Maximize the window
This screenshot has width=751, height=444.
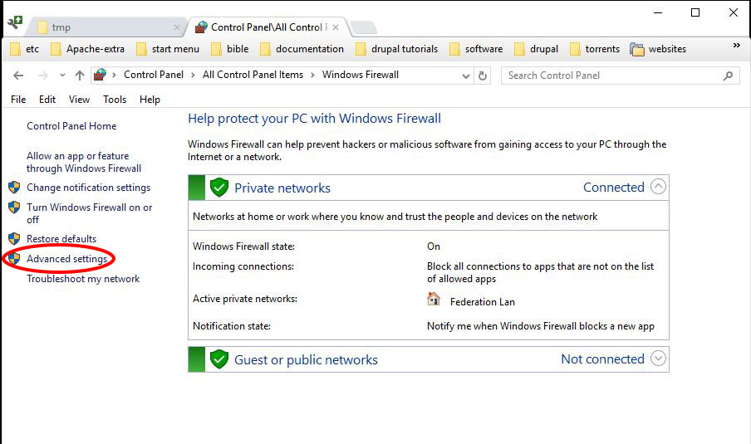(x=695, y=12)
